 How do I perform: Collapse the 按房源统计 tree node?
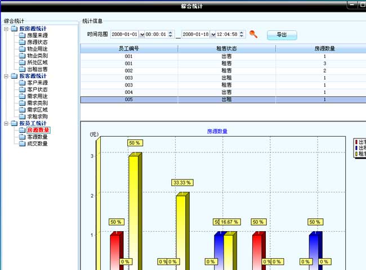coord(7,29)
